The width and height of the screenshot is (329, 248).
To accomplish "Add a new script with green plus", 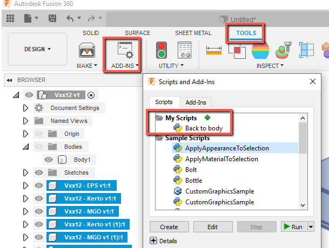I will click(x=207, y=118).
